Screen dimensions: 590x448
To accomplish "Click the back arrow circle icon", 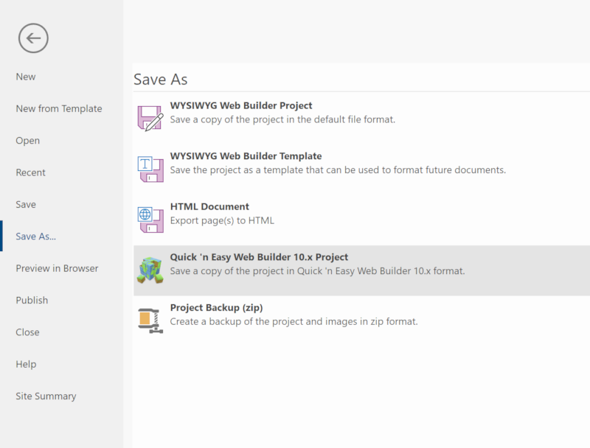I will pyautogui.click(x=33, y=38).
